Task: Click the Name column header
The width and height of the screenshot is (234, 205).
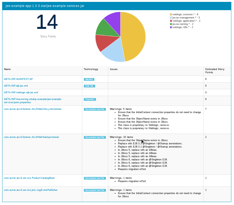Action: point(7,69)
